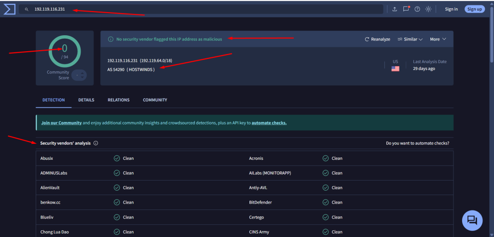Click the detection score circle 0/94
The height and width of the screenshot is (237, 494).
[65, 51]
